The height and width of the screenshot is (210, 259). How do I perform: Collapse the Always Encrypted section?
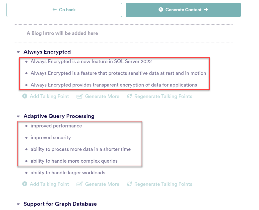tap(18, 52)
